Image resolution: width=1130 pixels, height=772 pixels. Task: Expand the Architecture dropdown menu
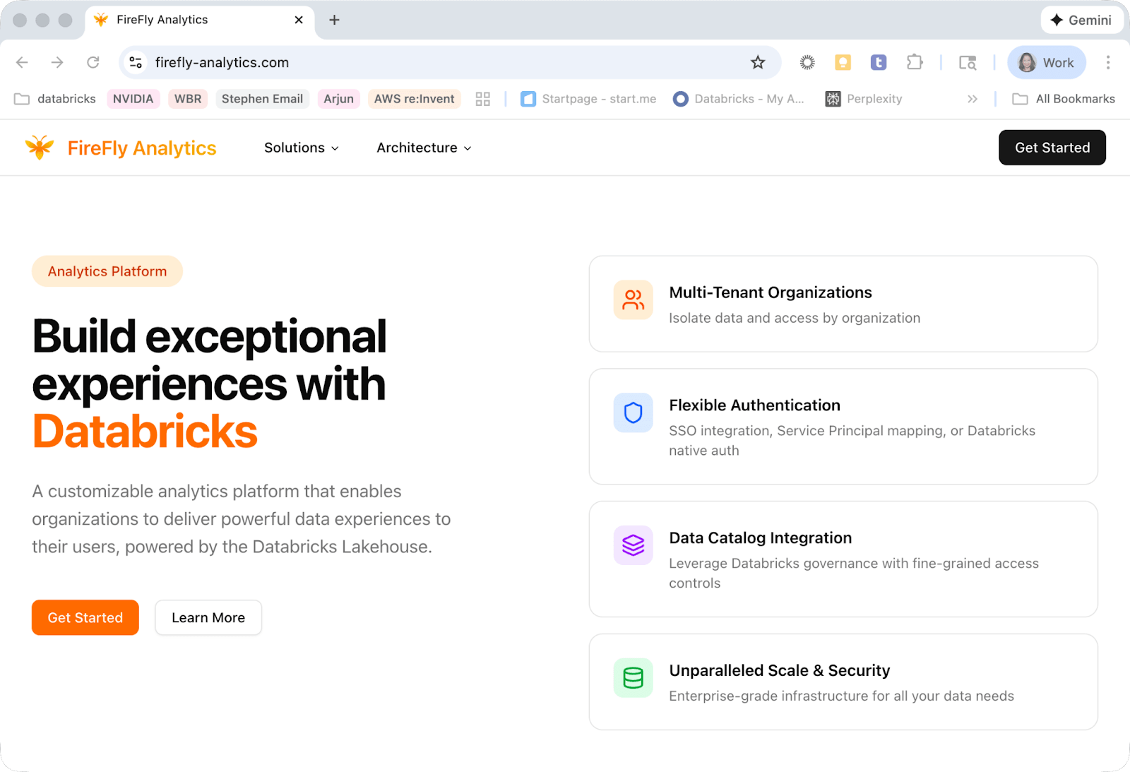tap(424, 148)
